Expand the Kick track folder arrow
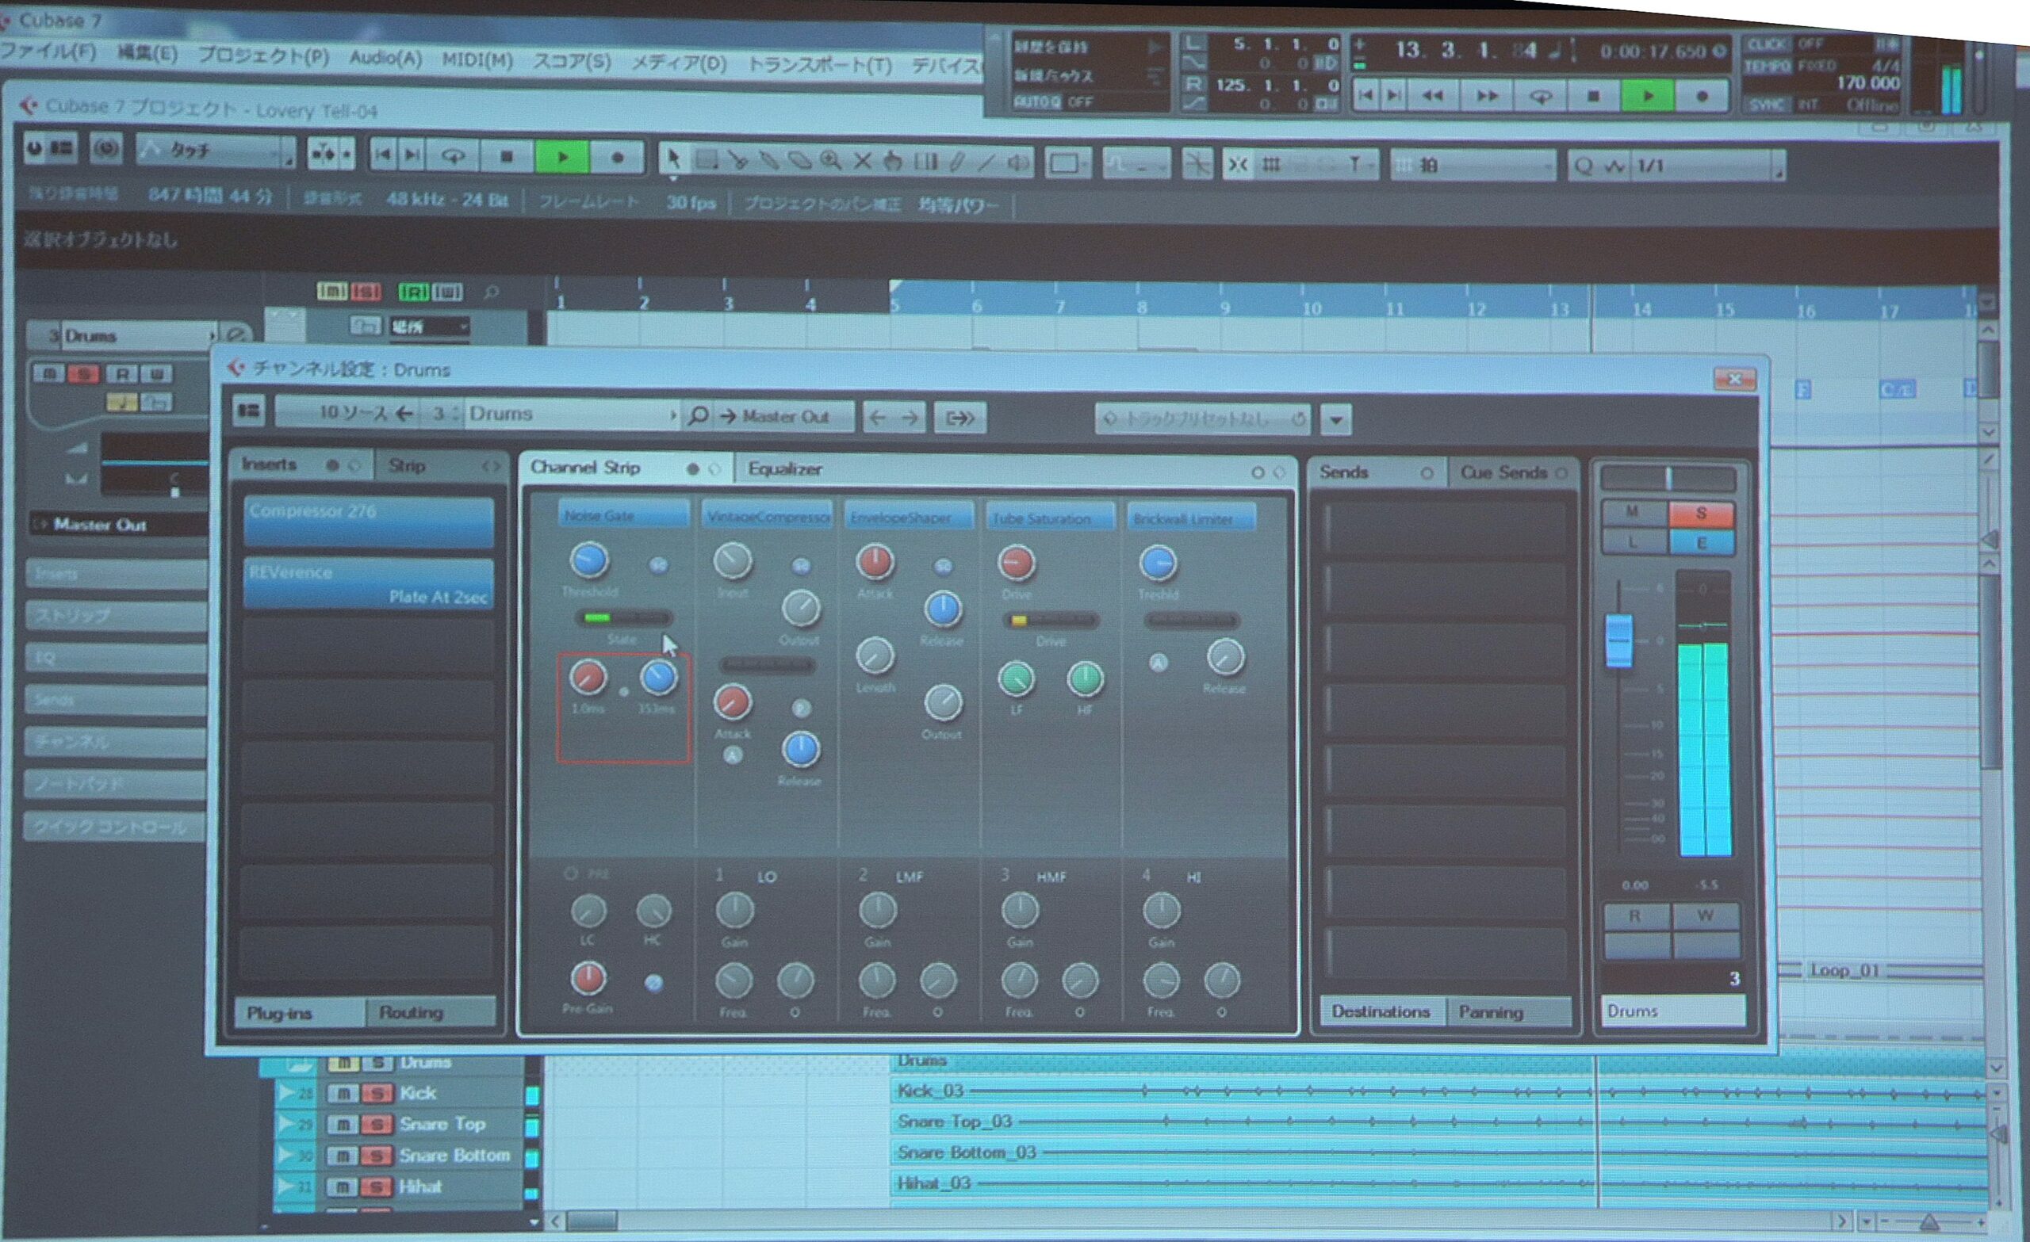This screenshot has height=1242, width=2030. (x=286, y=1093)
